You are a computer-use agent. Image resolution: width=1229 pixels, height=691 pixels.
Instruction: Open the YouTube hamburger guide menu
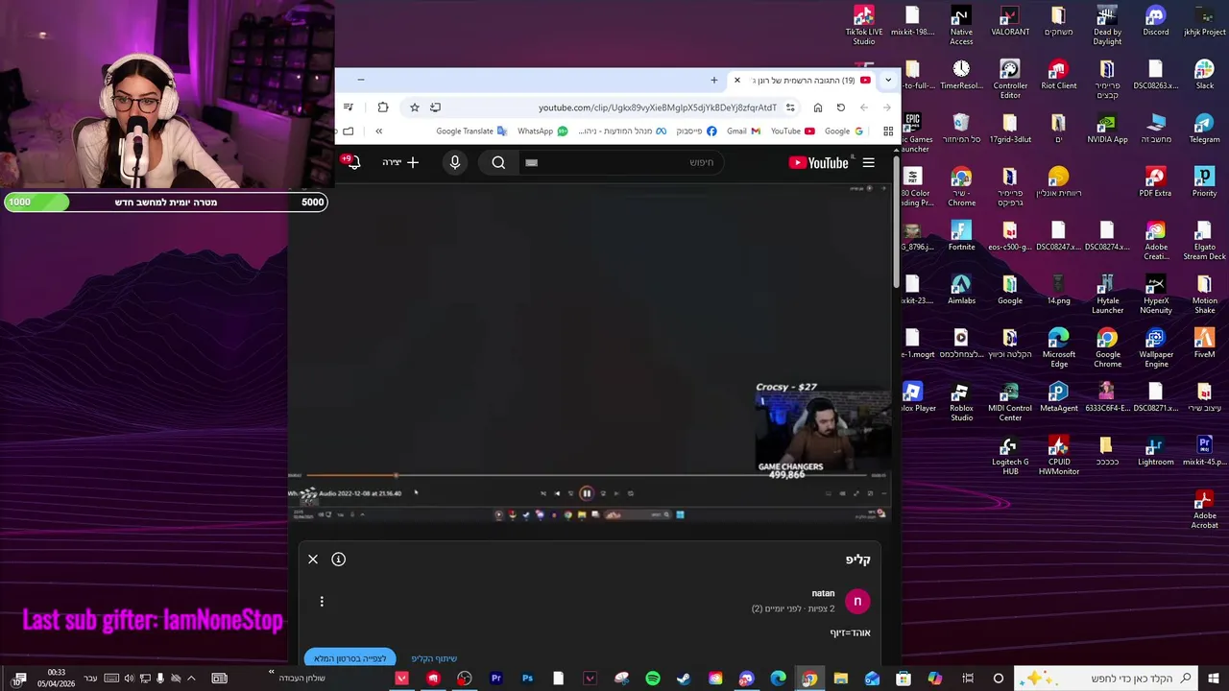click(x=868, y=163)
